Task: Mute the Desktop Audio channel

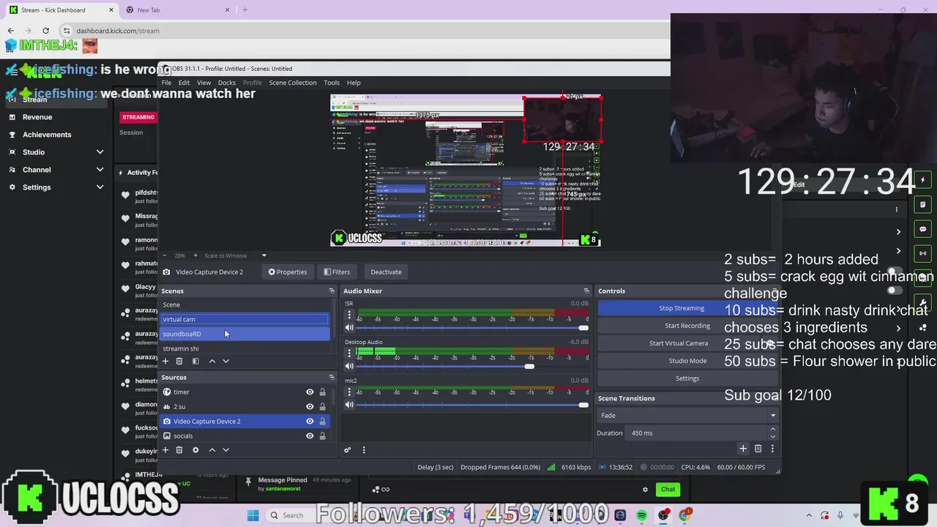Action: coord(349,366)
